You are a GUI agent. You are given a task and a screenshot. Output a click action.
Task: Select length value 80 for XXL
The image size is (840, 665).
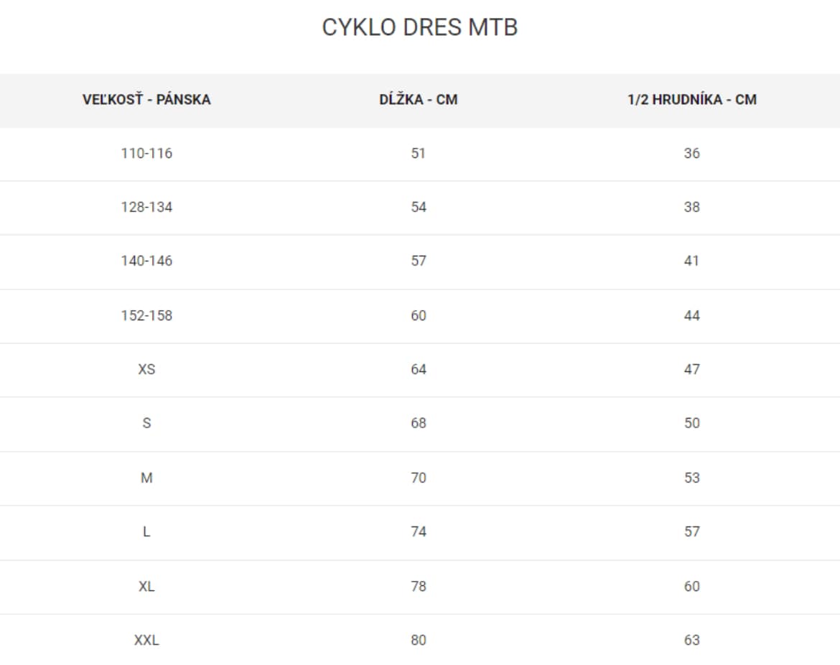(419, 641)
